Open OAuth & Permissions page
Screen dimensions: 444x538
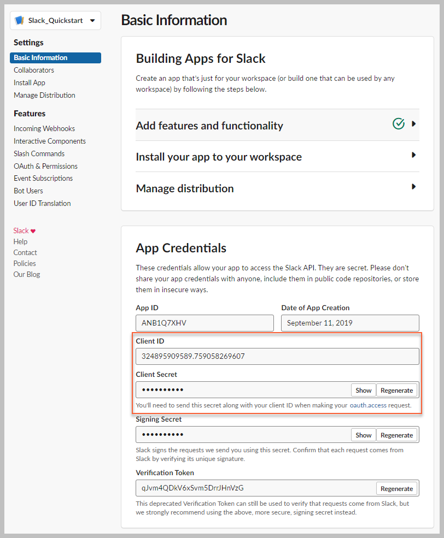[45, 166]
